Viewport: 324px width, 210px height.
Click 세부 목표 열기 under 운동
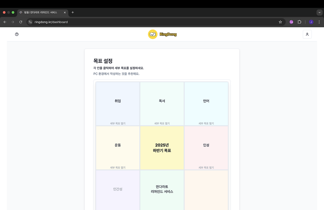[x=118, y=168]
